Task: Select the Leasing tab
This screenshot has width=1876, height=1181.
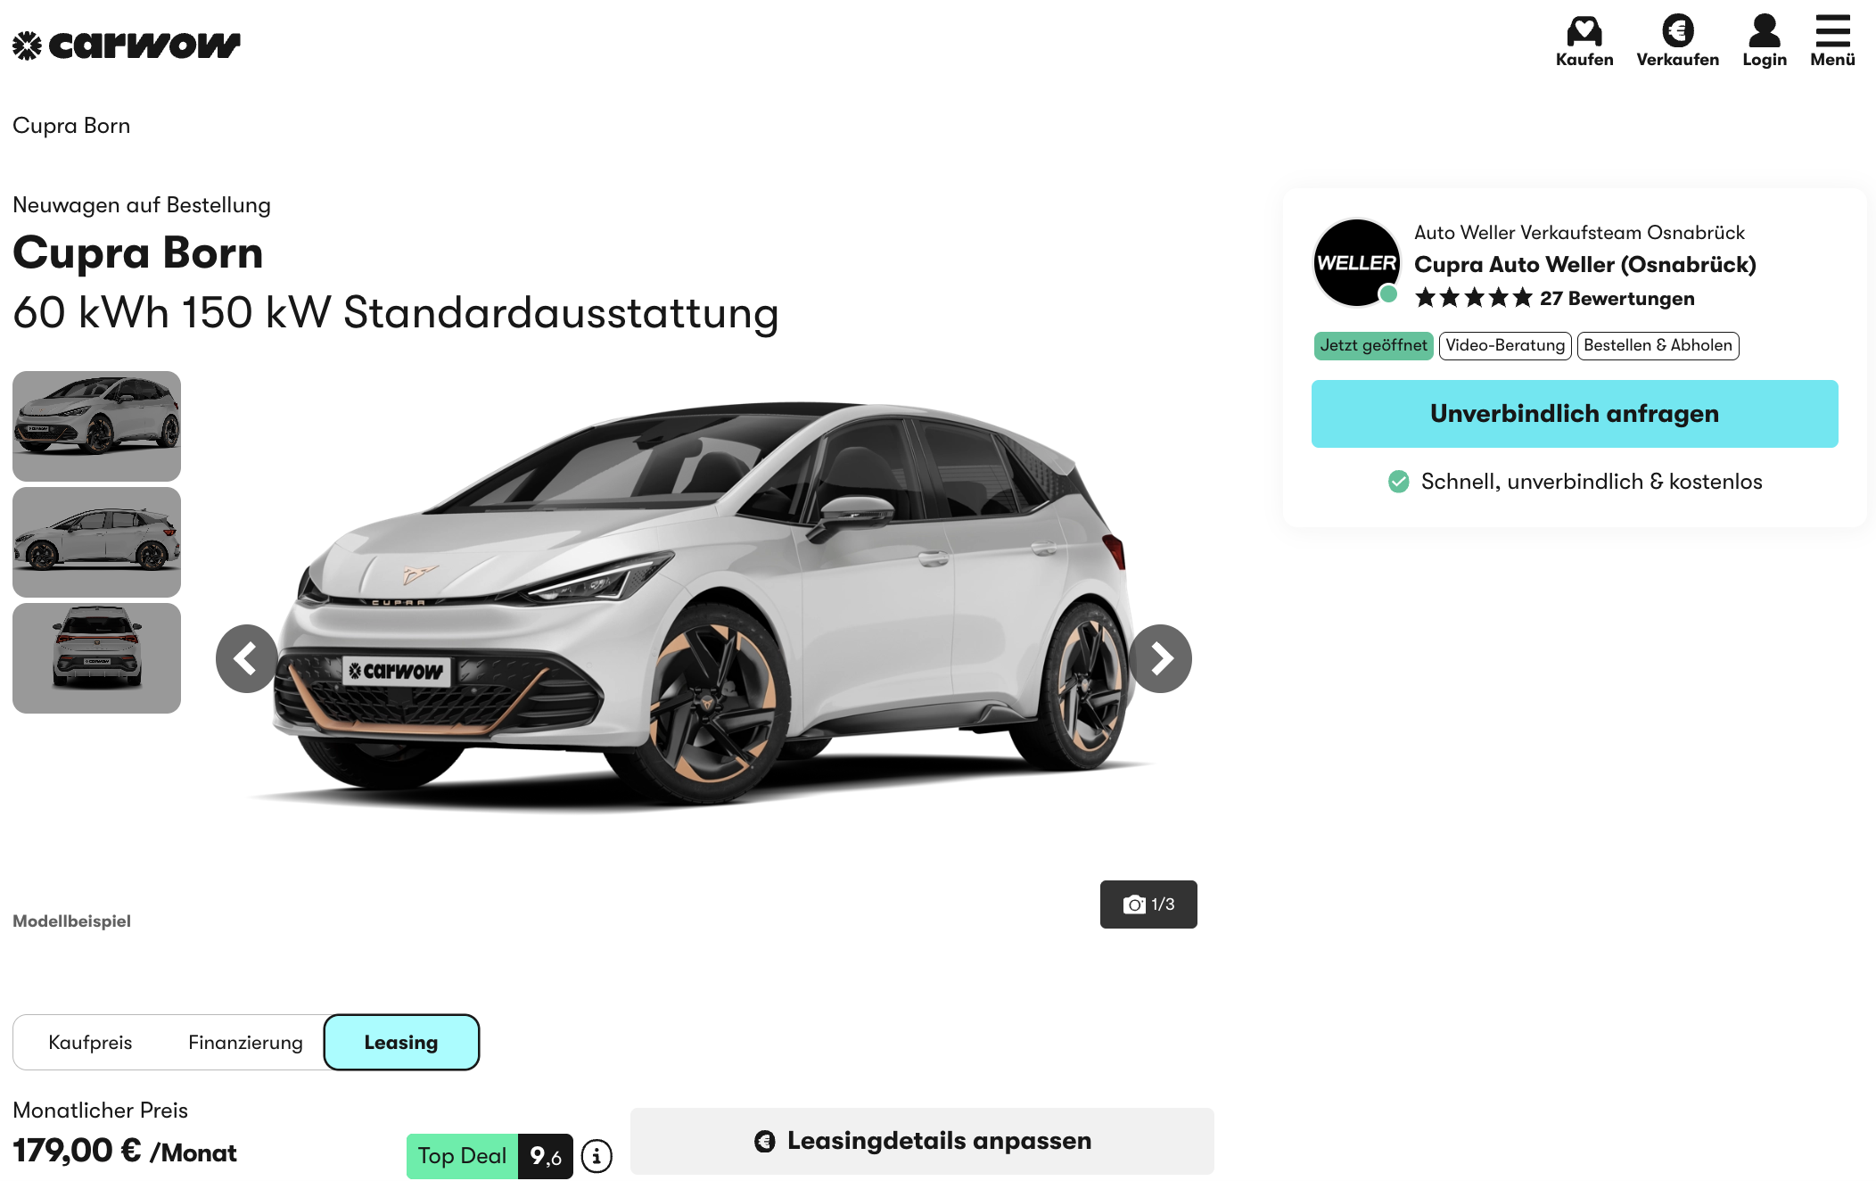Action: click(x=401, y=1042)
